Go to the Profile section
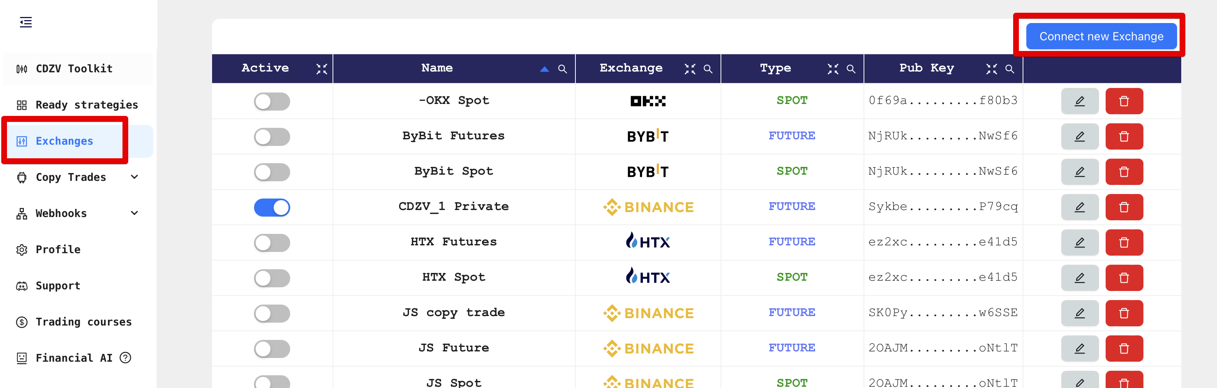 click(x=58, y=249)
